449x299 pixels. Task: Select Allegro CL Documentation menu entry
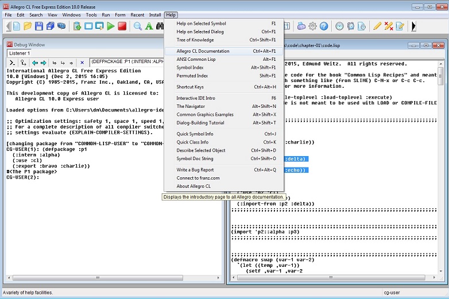point(203,51)
